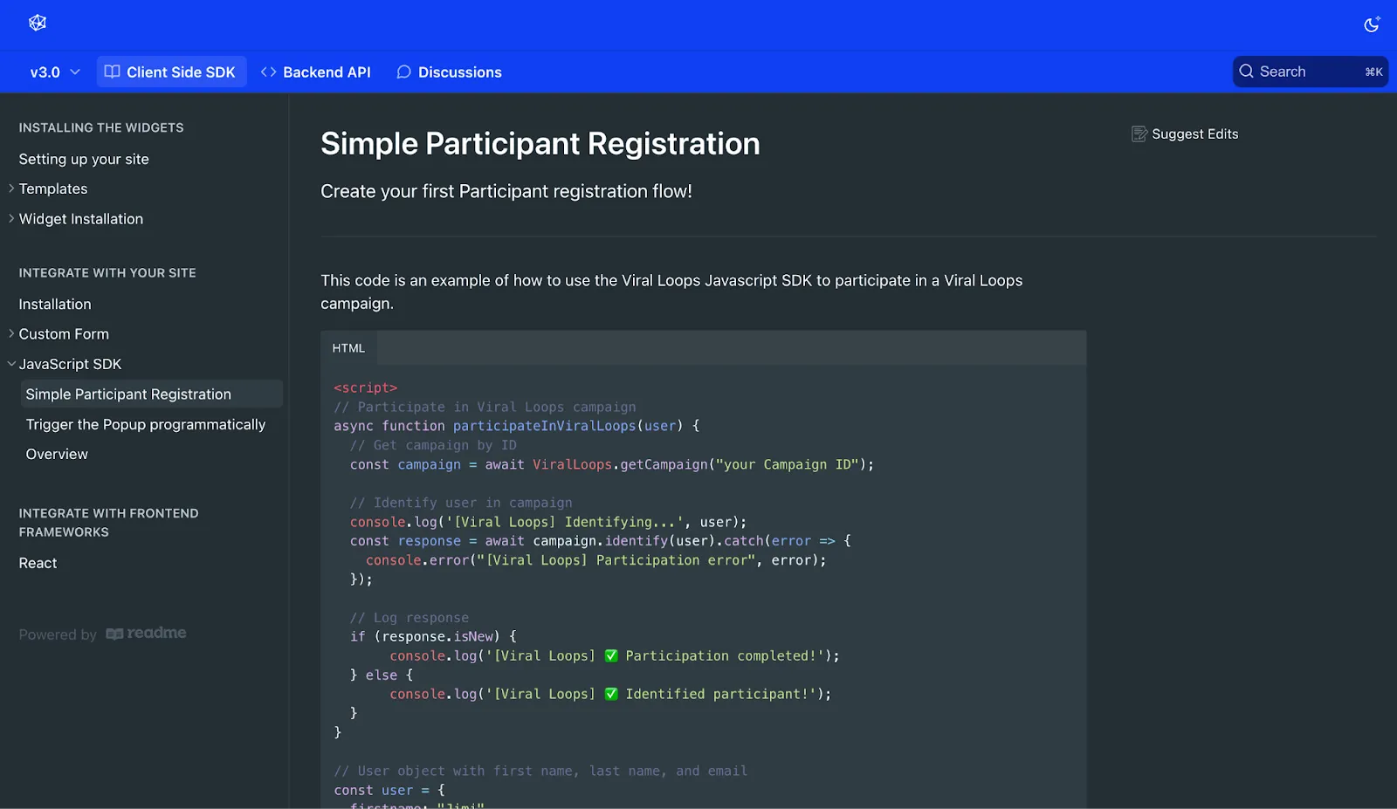Open the Custom Form sidebar item
Image resolution: width=1397 pixels, height=809 pixels.
[x=64, y=334]
